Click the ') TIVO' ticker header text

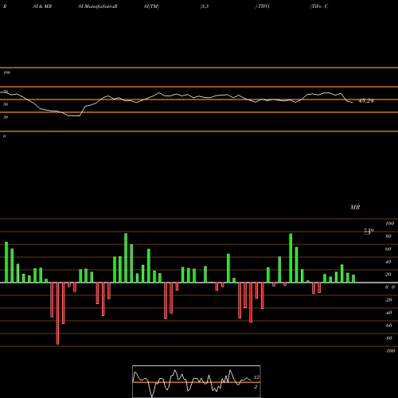tap(263, 6)
